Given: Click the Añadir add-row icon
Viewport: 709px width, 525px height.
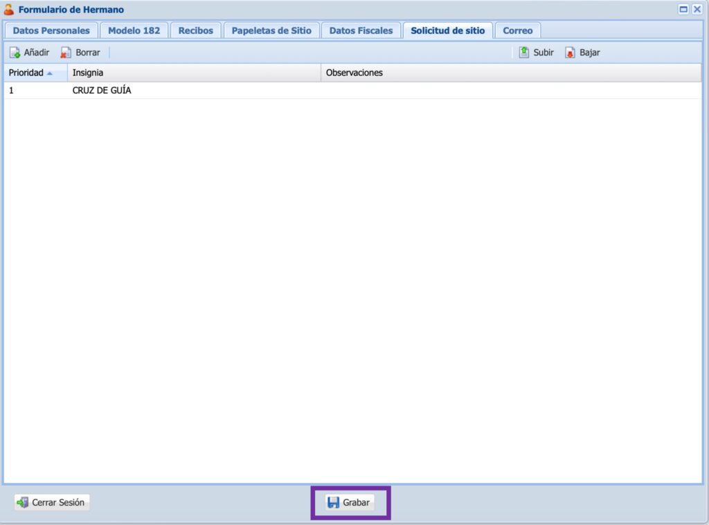Looking at the screenshot, I should (15, 53).
